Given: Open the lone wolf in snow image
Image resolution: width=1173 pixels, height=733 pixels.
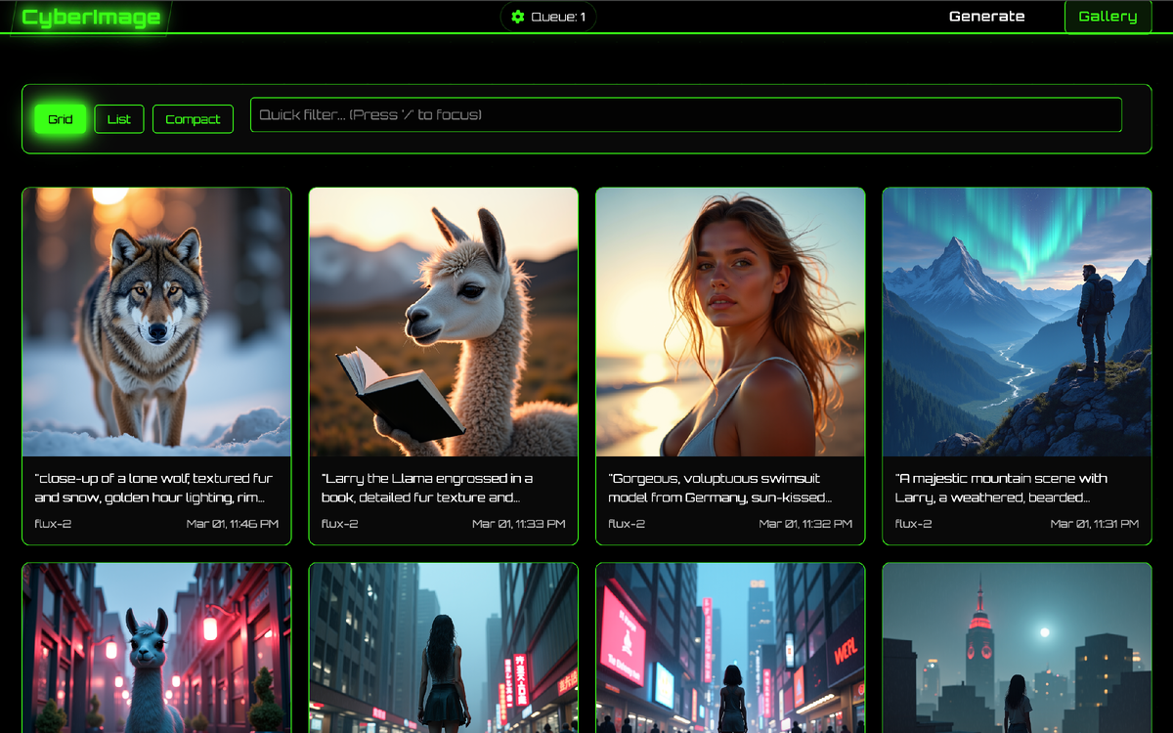Looking at the screenshot, I should pos(156,322).
